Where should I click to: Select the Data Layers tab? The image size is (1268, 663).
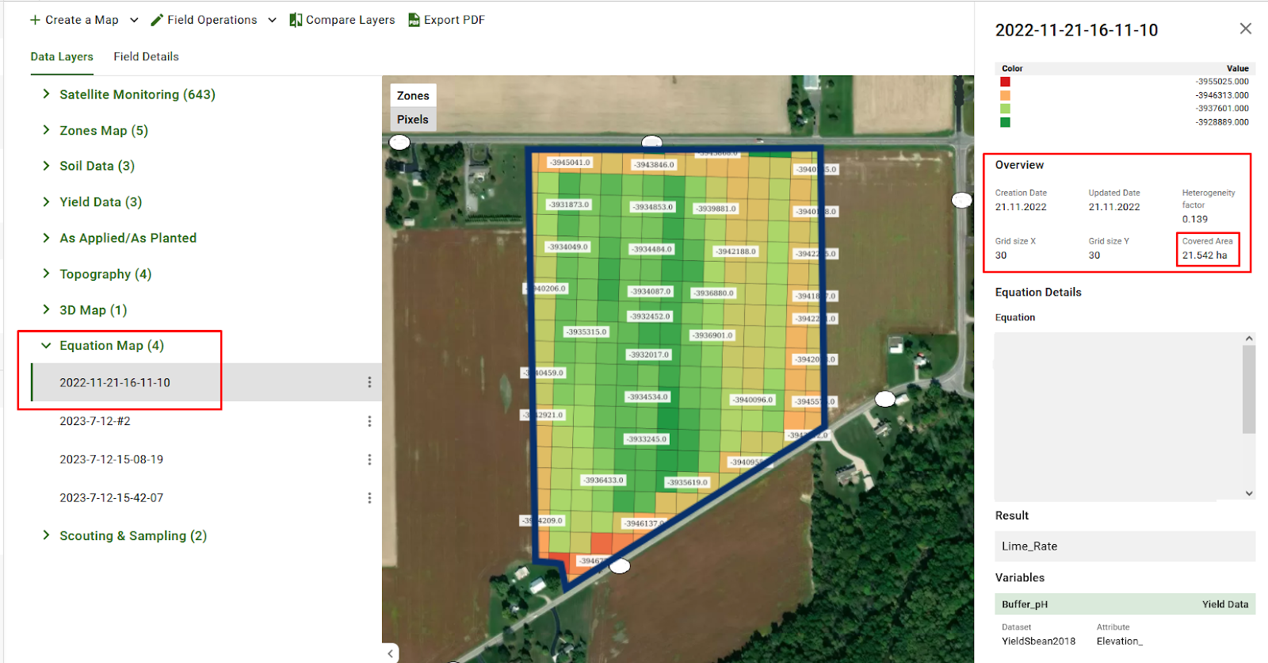pyautogui.click(x=62, y=56)
